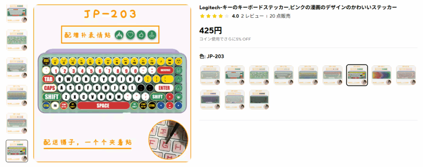The width and height of the screenshot is (423, 167).
Task: Show the third thumbnail in left gallery
Action: (17, 68)
